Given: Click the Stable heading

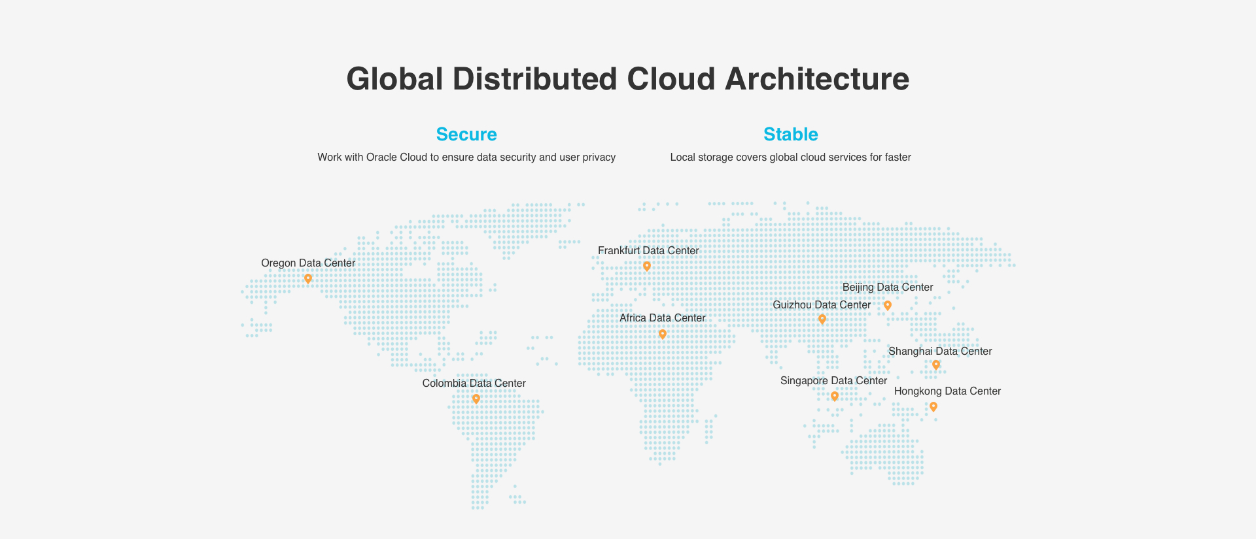Looking at the screenshot, I should [x=790, y=135].
